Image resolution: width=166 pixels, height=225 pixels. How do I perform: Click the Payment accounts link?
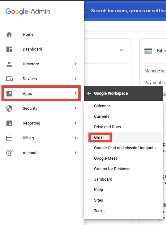(x=155, y=83)
